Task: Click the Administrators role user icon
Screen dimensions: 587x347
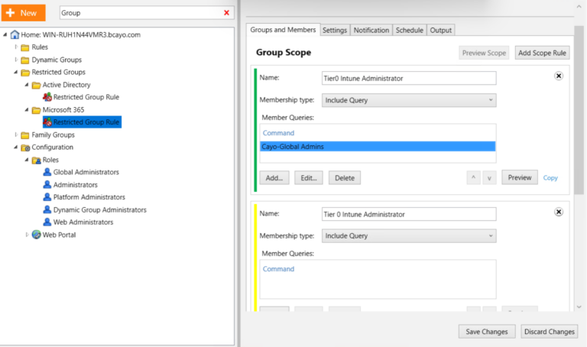Action: click(x=47, y=184)
